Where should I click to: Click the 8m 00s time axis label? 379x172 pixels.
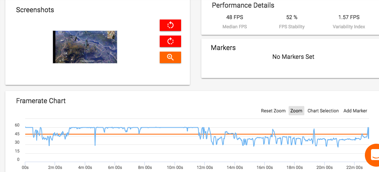[x=144, y=167]
